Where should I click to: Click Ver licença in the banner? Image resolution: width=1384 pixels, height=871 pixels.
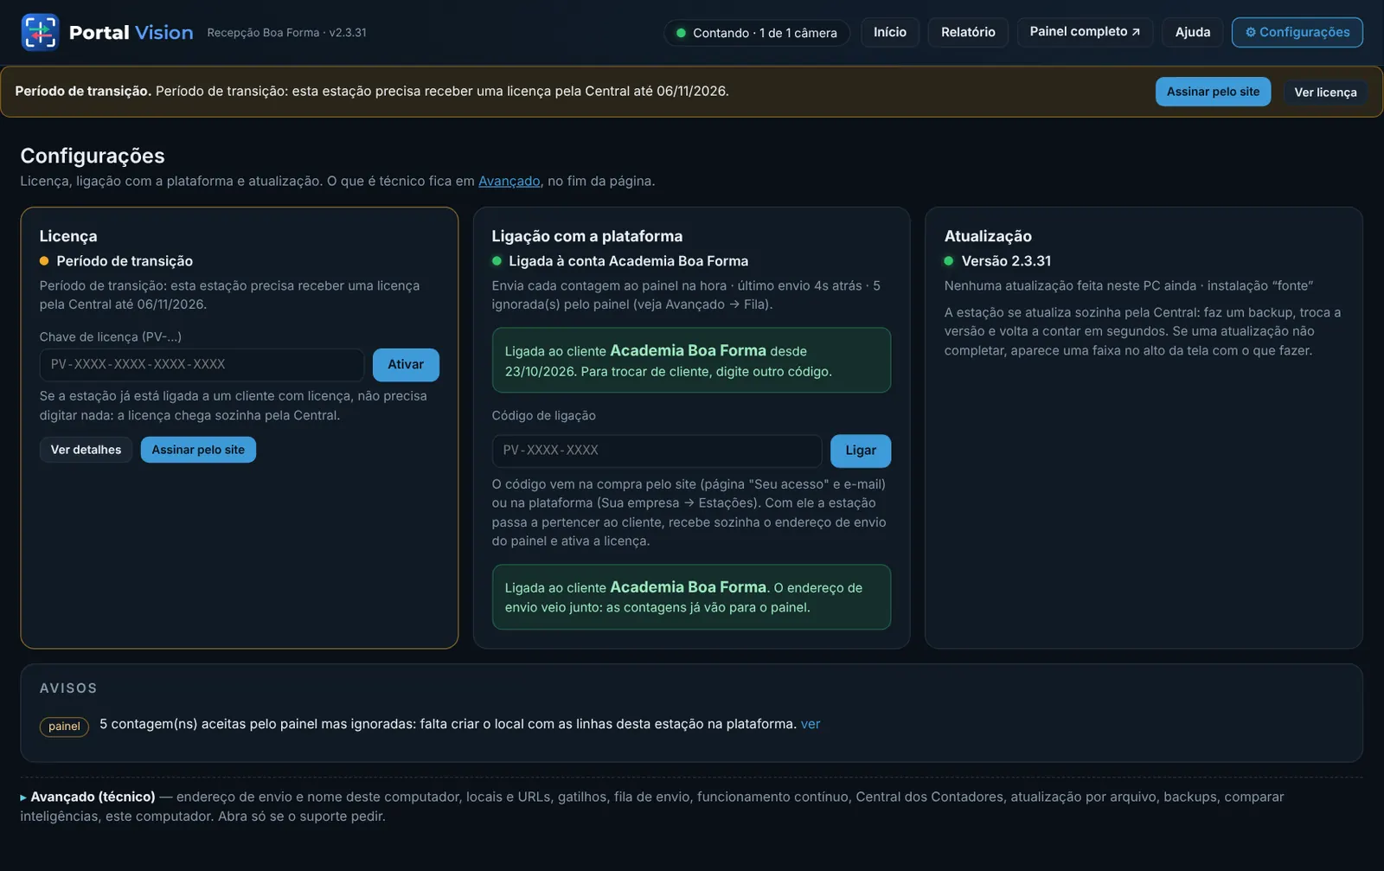[1325, 93]
